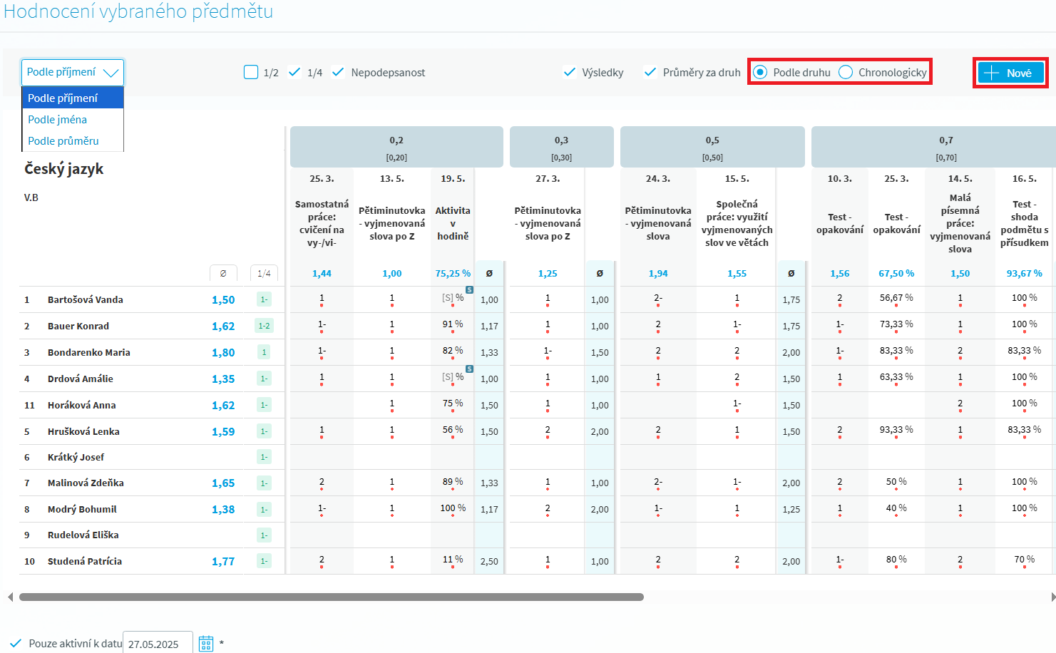Viewport: 1056px width, 653px height.
Task: Choose Podle průměru sort option
Action: [x=73, y=140]
